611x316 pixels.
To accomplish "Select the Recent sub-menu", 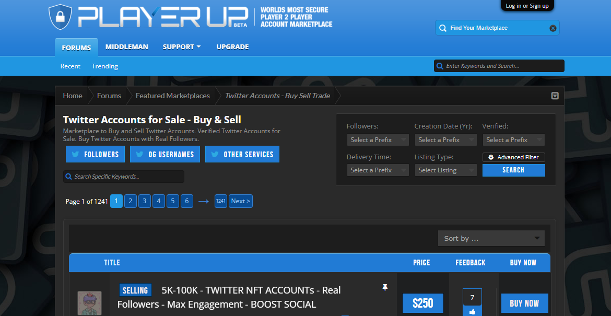I will 70,66.
